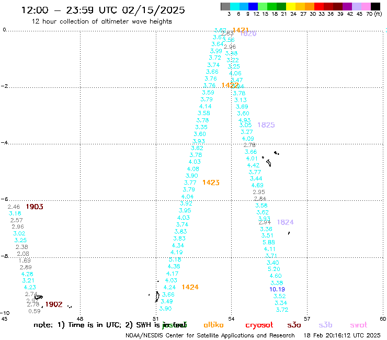Click the swot satellite legend label
The height and width of the screenshot is (340, 387).
click(x=359, y=325)
